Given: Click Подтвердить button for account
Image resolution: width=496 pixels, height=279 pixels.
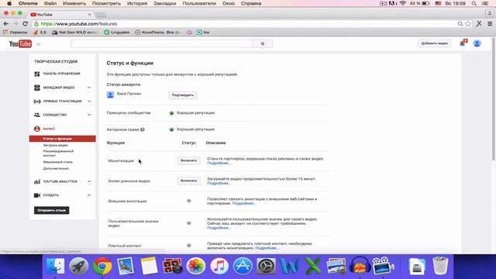Looking at the screenshot, I should coord(183,95).
